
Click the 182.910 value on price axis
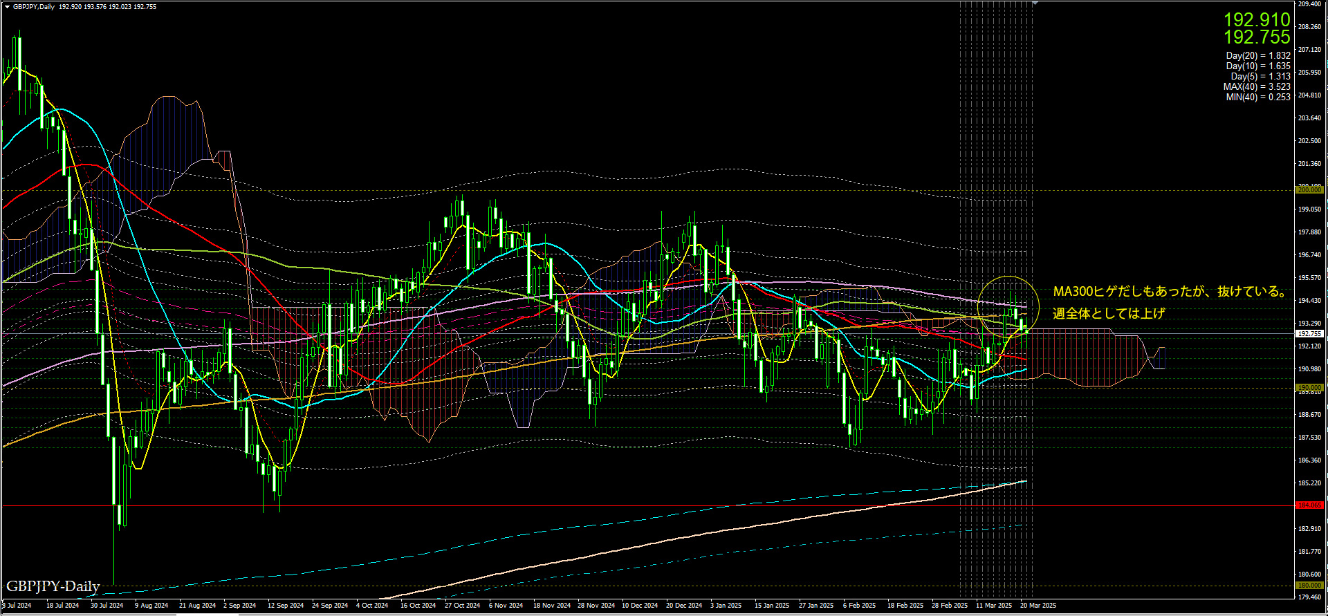click(x=1309, y=529)
